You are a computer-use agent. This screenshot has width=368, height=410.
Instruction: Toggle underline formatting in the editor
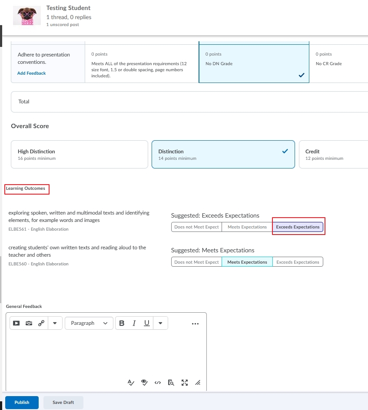click(147, 323)
